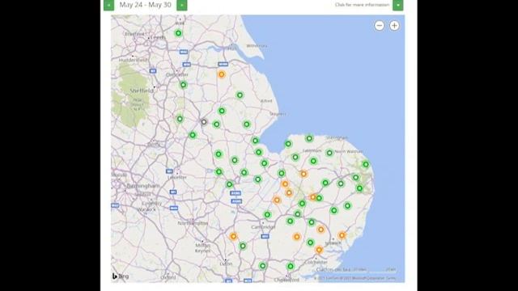The width and height of the screenshot is (518, 291).
Task: Select the green marker above Chelmsford
Action: [291, 266]
